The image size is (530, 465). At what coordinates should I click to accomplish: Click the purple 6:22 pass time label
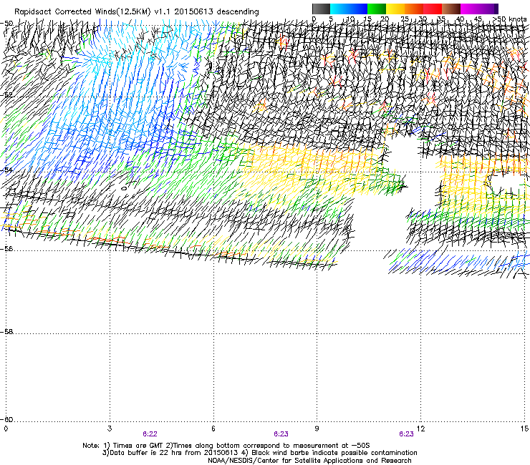(150, 434)
